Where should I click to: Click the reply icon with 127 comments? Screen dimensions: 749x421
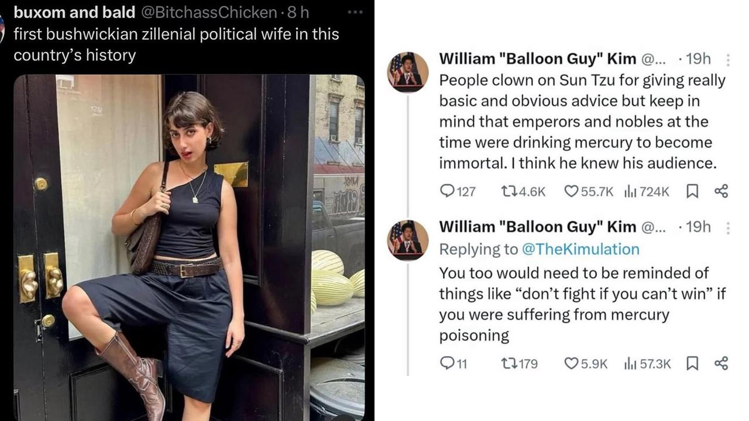447,191
